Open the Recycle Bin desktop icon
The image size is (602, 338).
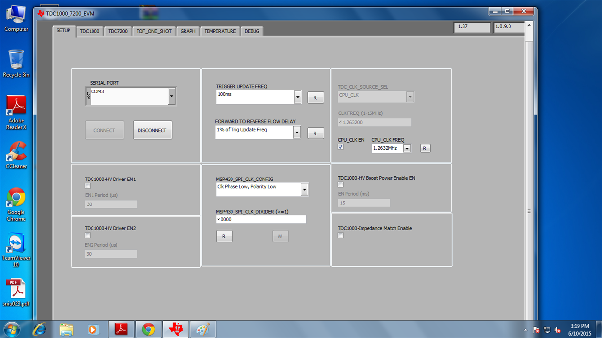(x=16, y=64)
